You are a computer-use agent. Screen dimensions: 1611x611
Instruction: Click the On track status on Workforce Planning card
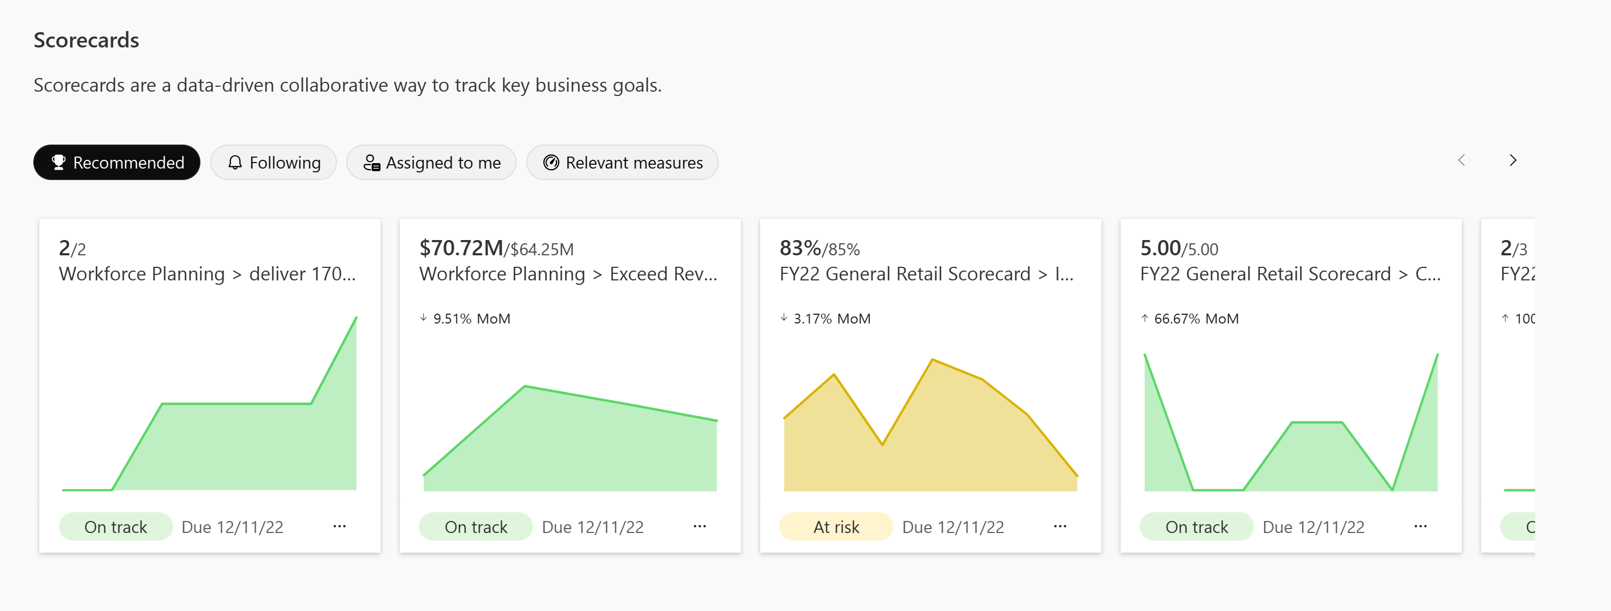point(114,527)
